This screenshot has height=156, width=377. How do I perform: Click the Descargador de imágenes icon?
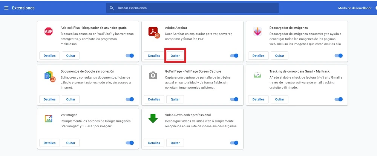[257, 31]
